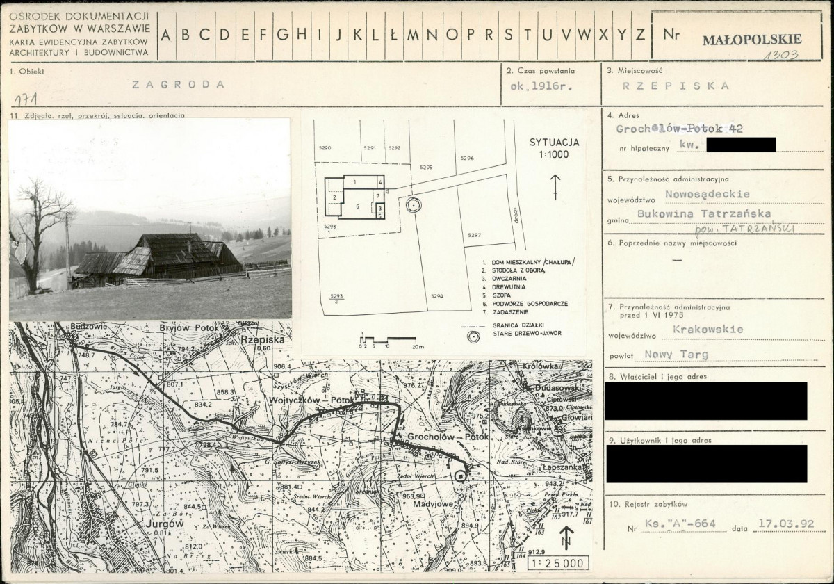Screen dimensions: 834x584
Task: Click the tree symbol in the legend
Action: 474,336
